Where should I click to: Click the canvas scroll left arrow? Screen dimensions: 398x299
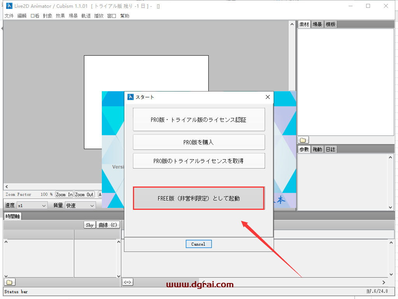[7, 186]
